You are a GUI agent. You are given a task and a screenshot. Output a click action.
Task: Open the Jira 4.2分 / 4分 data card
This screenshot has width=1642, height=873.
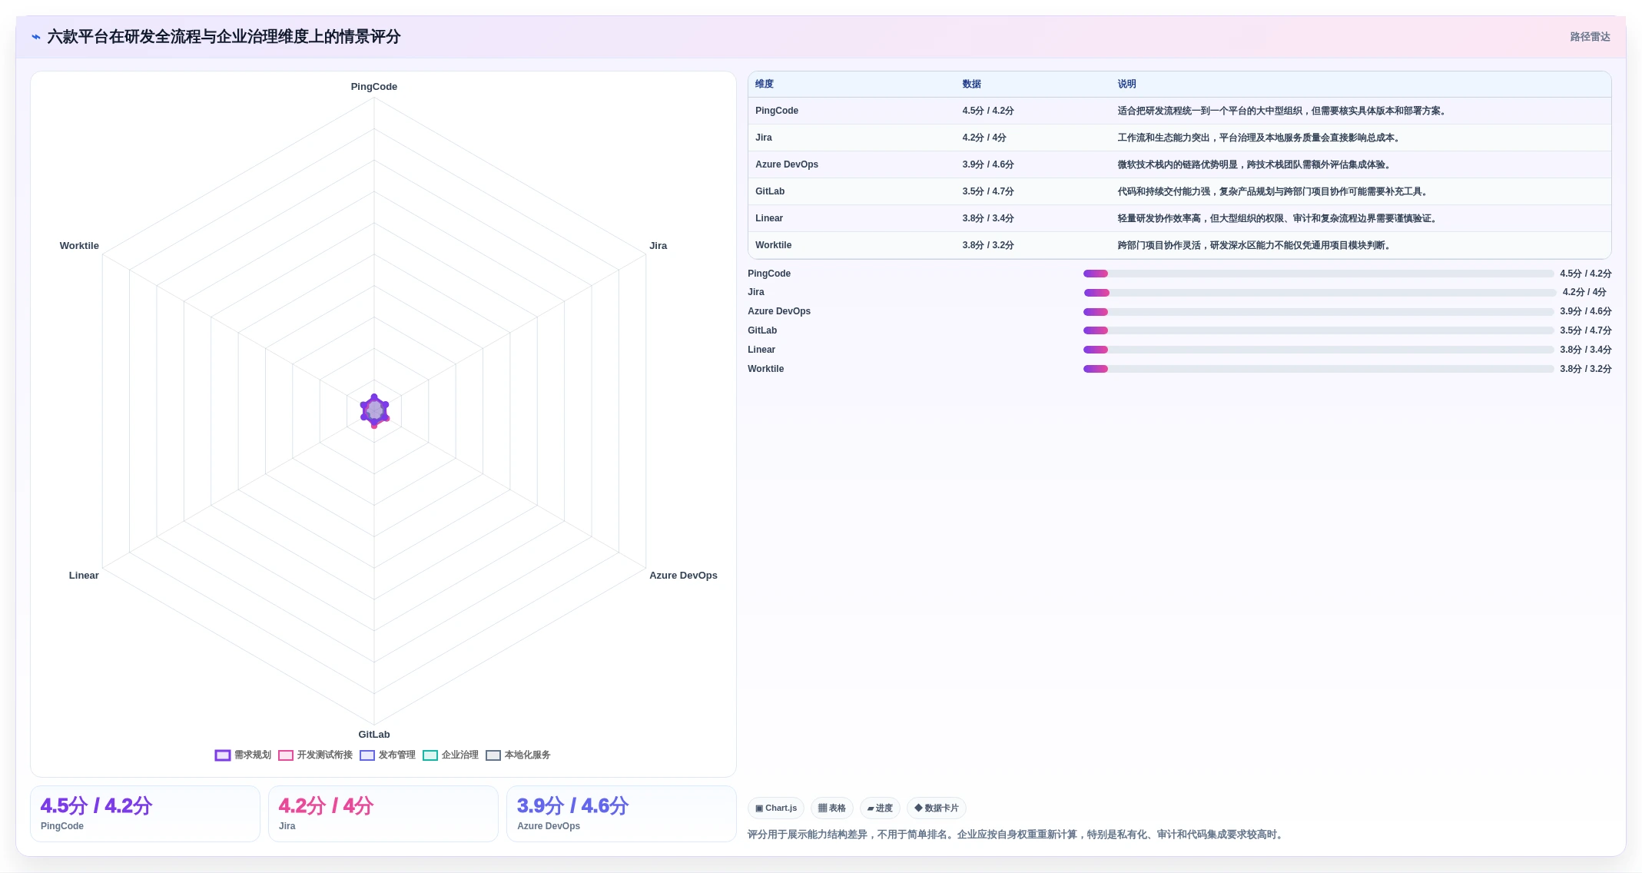[383, 814]
